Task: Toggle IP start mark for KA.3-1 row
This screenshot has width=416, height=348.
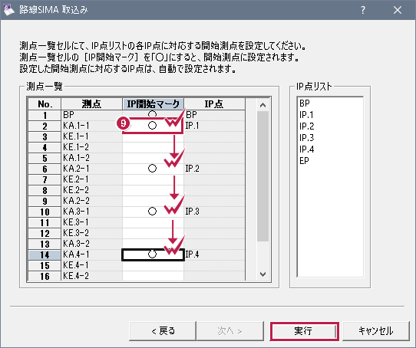Action: point(153,212)
